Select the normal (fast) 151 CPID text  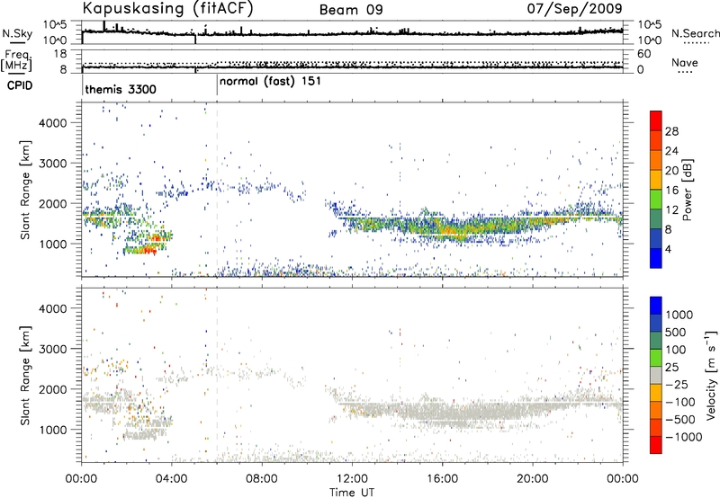tap(270, 82)
